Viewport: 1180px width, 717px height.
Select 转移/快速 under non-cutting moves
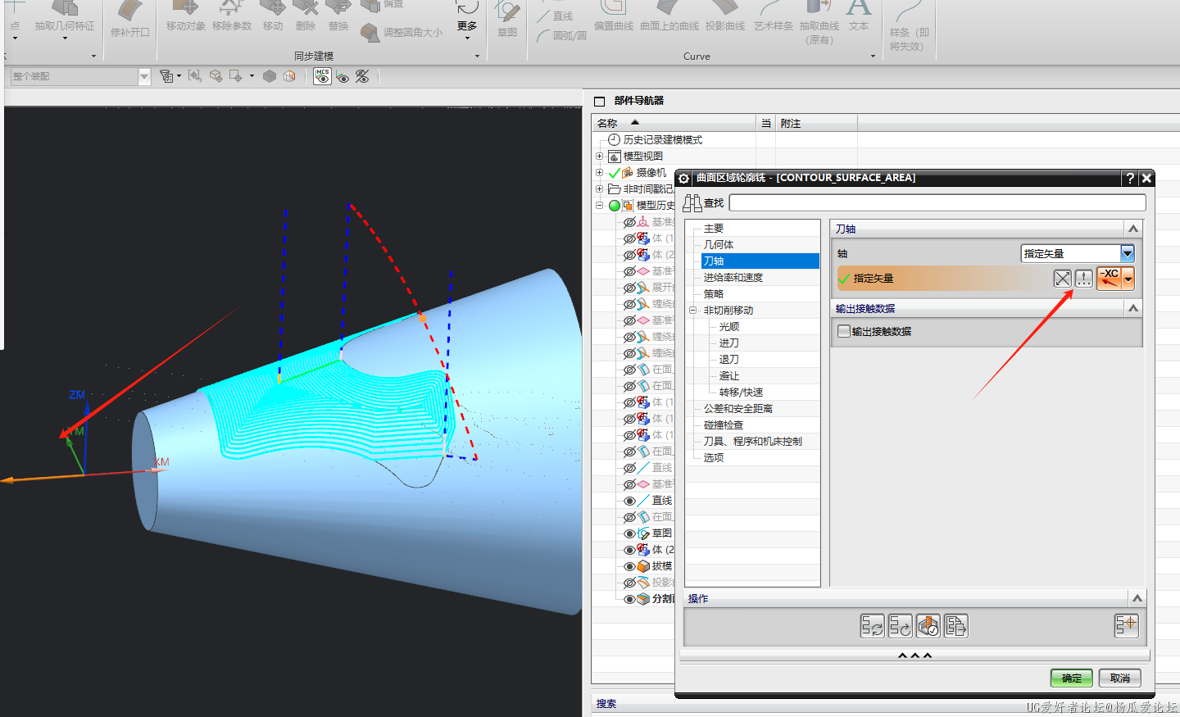742,393
